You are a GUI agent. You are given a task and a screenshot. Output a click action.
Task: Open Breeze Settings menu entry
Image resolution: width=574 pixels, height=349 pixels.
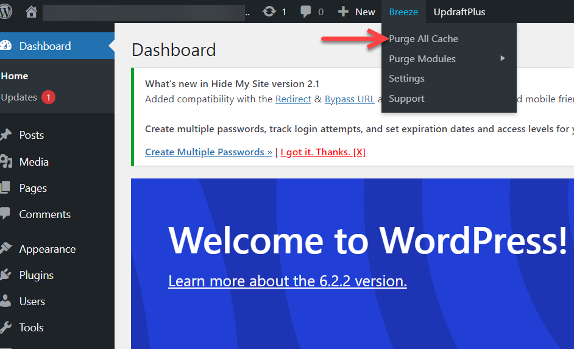[406, 79]
